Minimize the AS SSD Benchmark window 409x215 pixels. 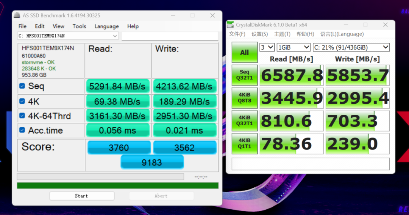(x=173, y=16)
